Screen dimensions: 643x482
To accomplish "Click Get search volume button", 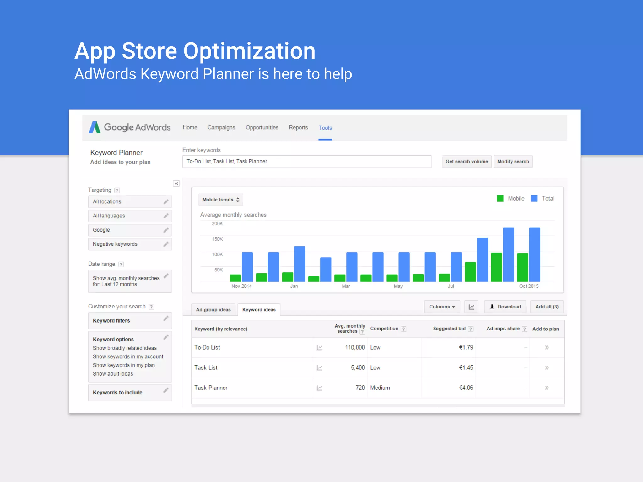I will (x=467, y=162).
